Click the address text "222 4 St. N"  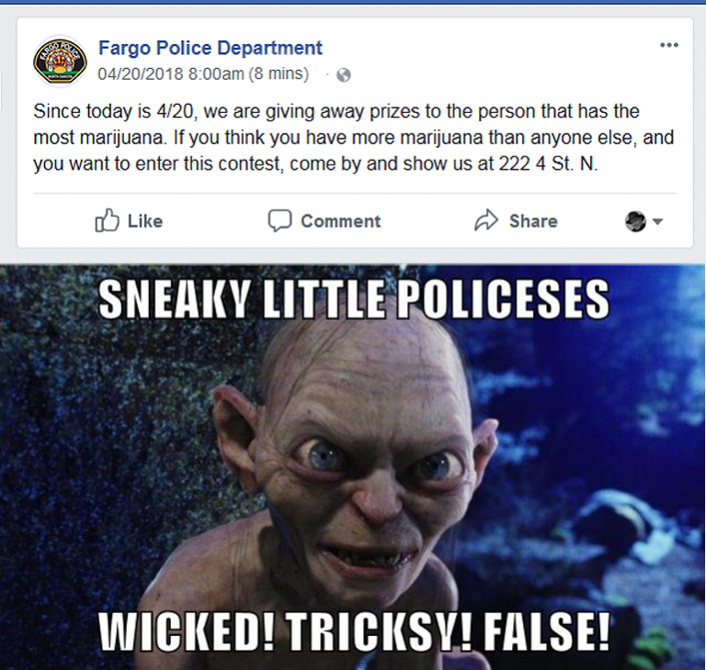click(x=547, y=164)
